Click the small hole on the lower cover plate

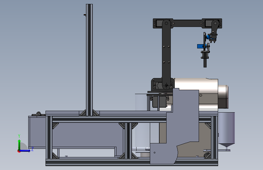[x=154, y=152]
